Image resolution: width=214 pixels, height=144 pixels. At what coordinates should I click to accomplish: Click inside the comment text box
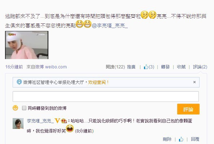click(106, 96)
